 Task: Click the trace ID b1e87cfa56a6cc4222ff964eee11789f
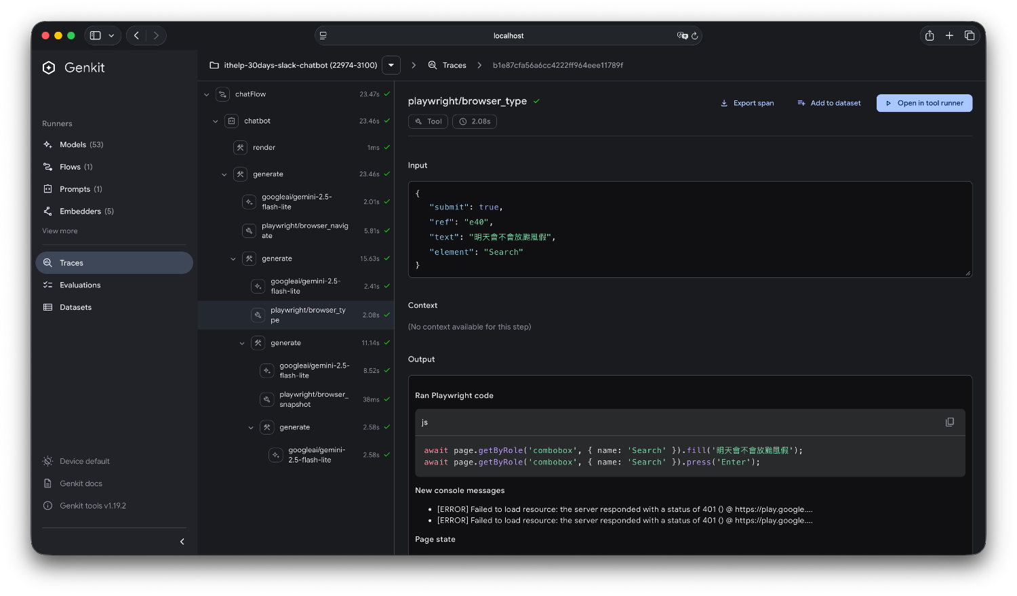558,65
